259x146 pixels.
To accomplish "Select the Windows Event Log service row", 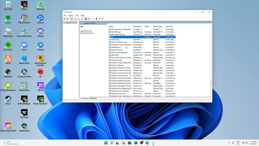I will pyautogui.click(x=142, y=94).
